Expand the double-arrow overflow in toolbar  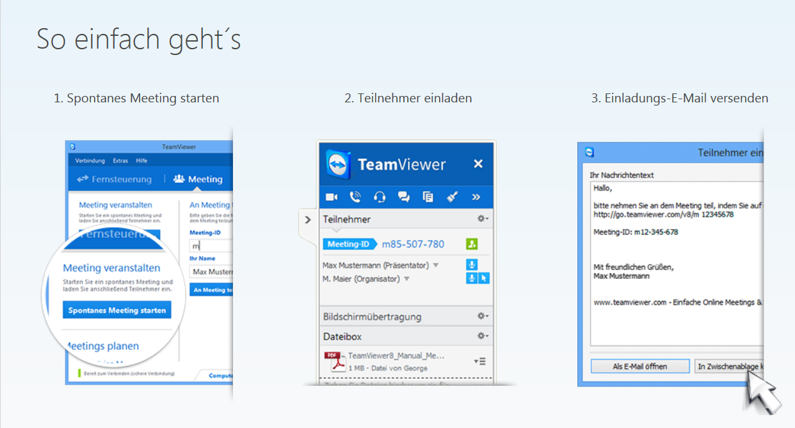click(x=476, y=197)
